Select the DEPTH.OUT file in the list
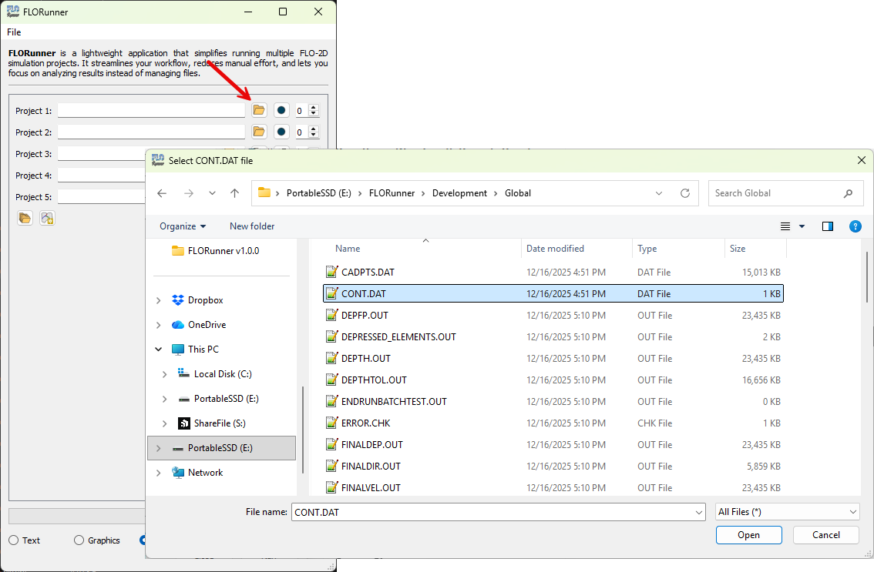 pos(366,359)
